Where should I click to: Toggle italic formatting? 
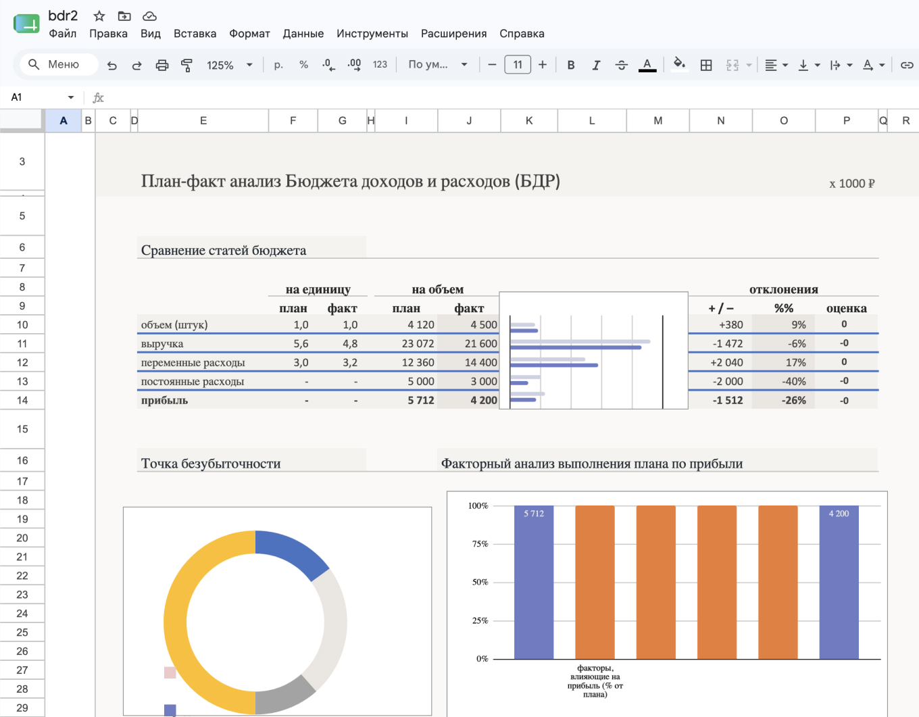coord(596,65)
